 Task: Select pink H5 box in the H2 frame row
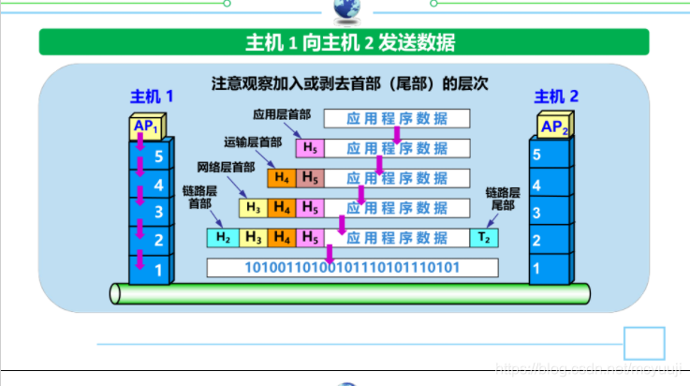coord(310,238)
